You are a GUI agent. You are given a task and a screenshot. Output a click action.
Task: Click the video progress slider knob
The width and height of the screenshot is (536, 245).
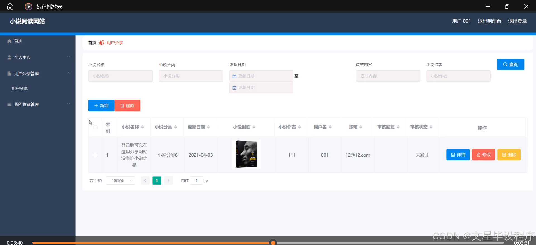(x=273, y=242)
